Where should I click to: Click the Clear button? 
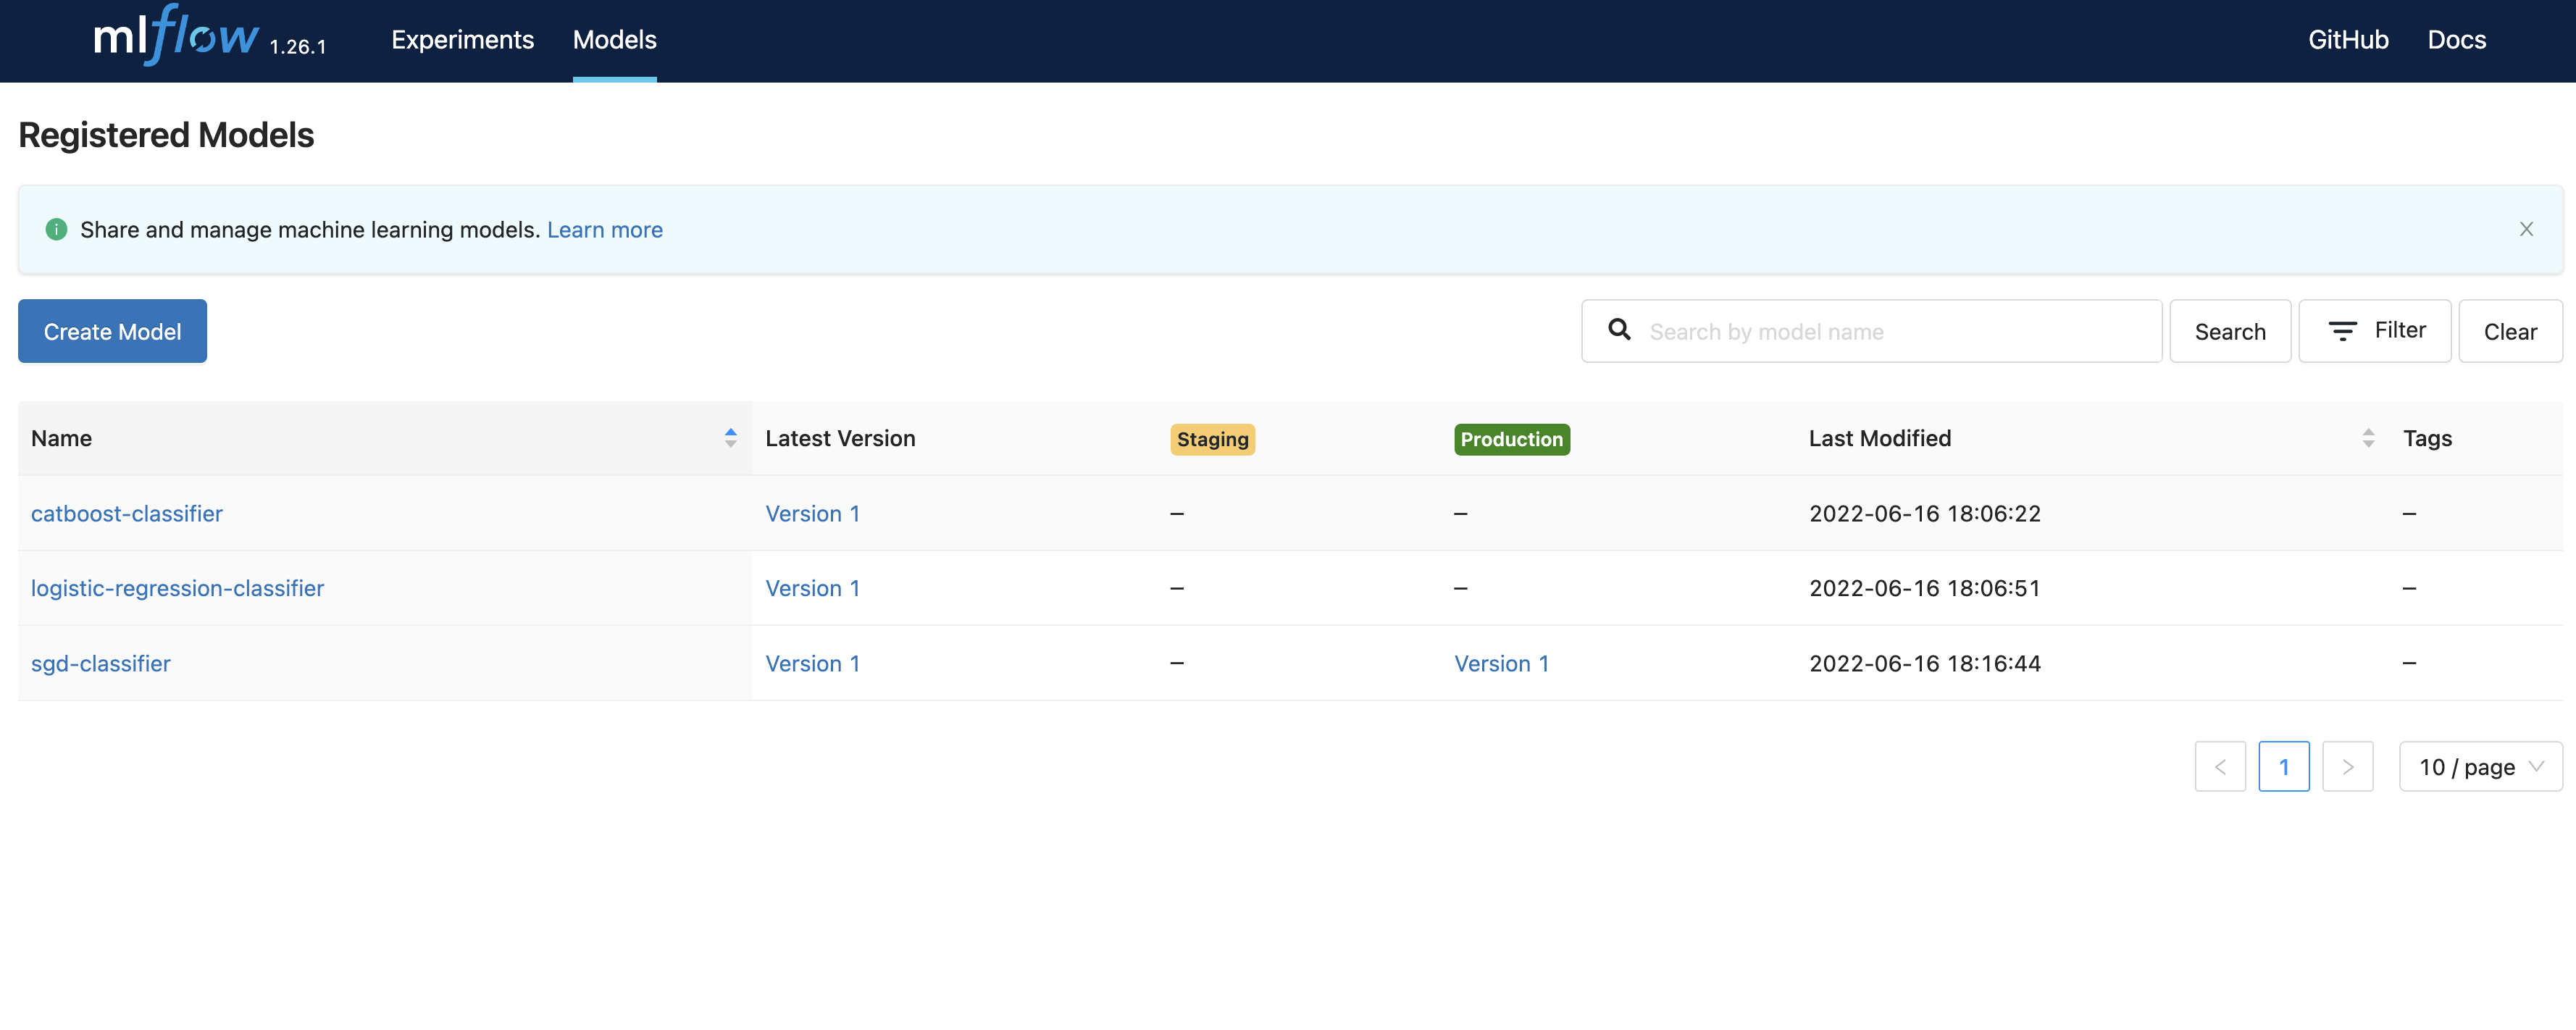[2510, 331]
